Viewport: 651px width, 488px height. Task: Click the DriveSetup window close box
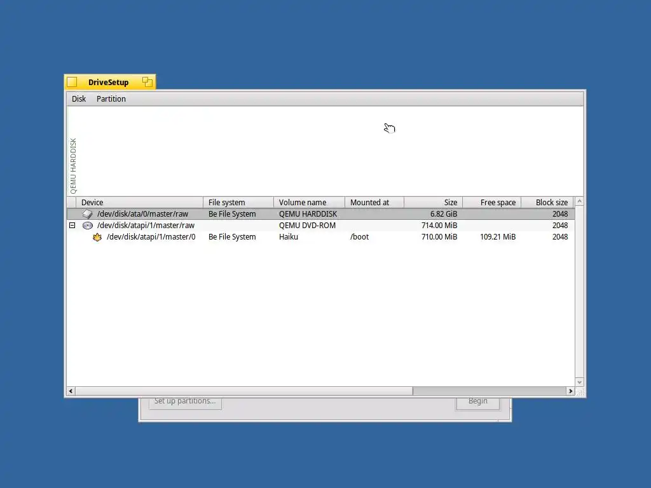[x=72, y=82]
